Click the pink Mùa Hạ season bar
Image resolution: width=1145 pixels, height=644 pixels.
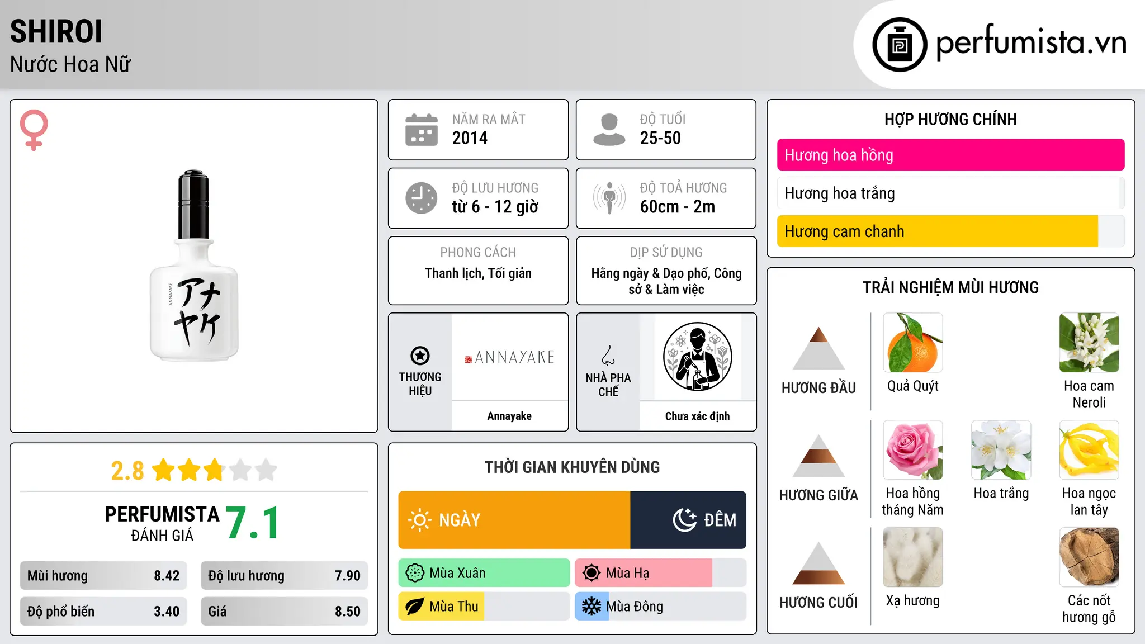661,573
